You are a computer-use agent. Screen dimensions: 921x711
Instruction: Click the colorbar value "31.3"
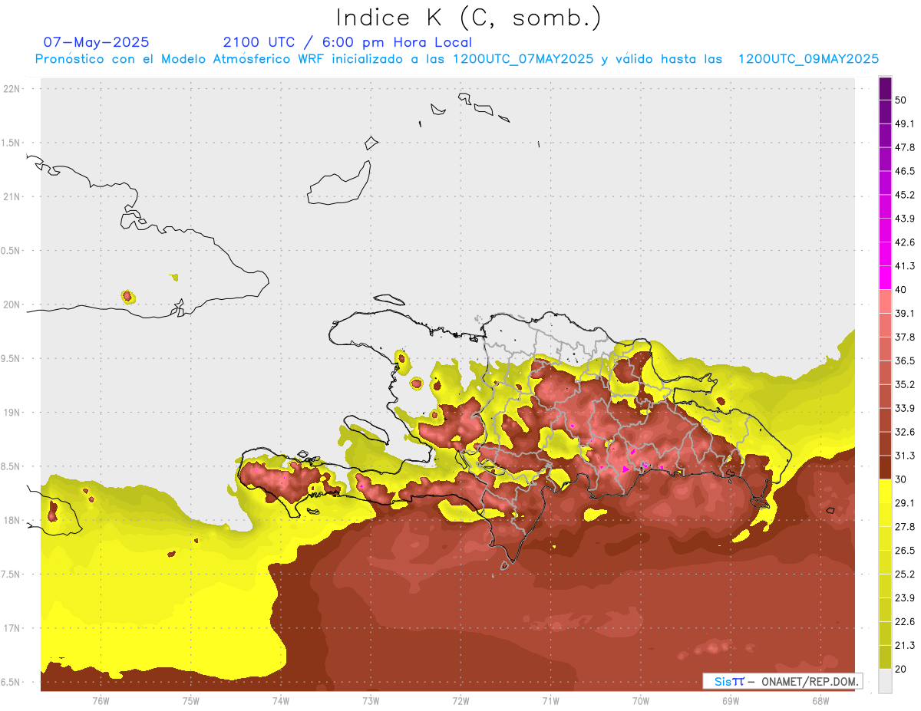click(905, 456)
